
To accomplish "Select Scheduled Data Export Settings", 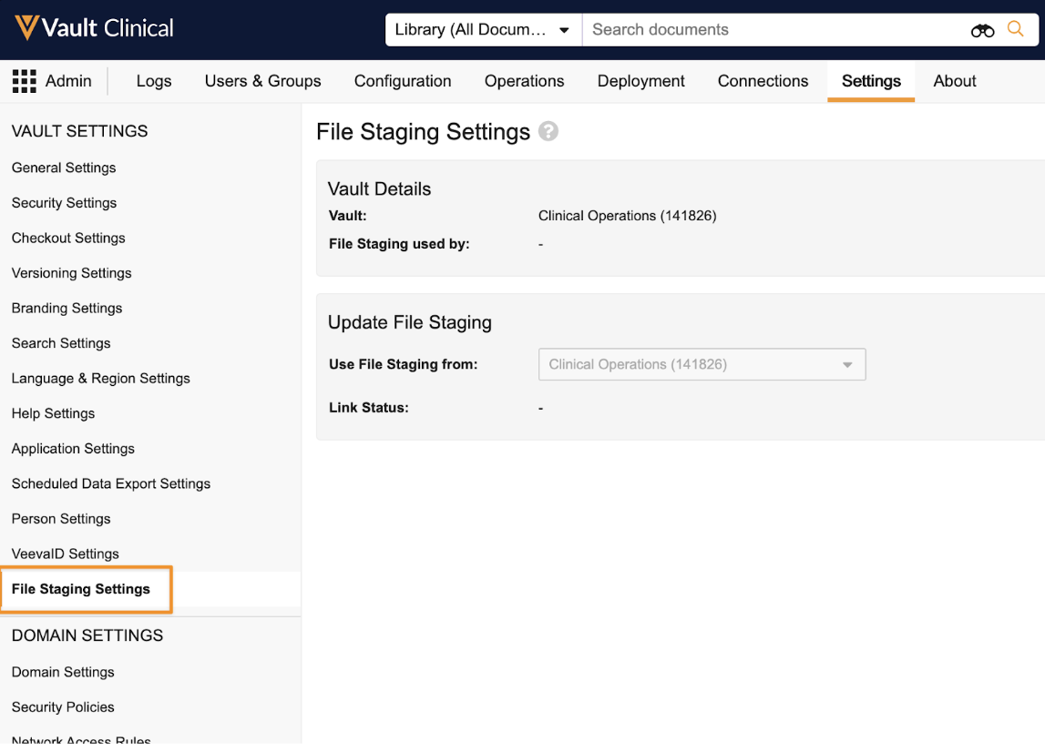I will click(110, 483).
